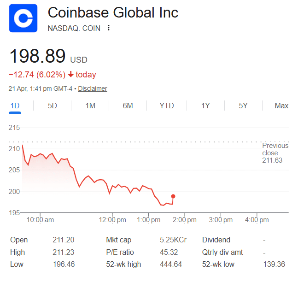Click the 52-wk high value 444.64
Image resolution: width=298 pixels, height=288 pixels.
170,264
